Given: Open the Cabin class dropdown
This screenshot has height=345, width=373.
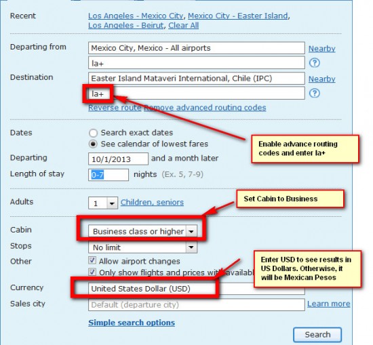Looking at the screenshot, I should pos(142,231).
